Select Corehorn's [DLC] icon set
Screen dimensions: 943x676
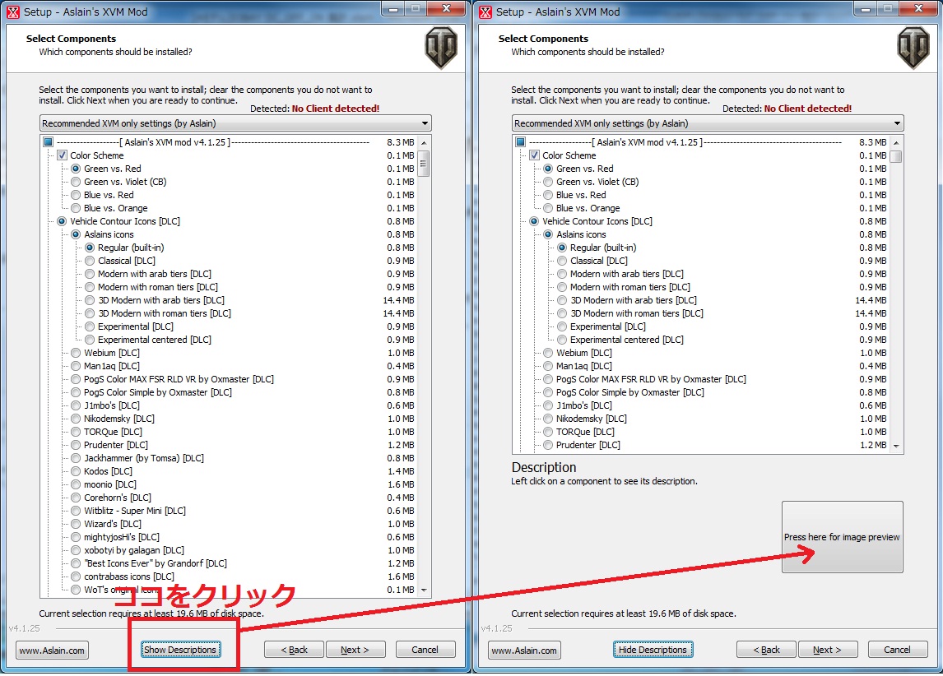[76, 498]
